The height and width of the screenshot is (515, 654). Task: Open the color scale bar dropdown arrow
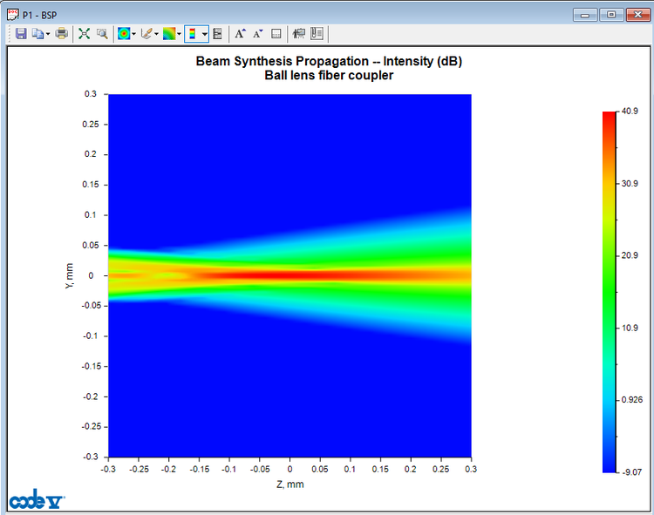204,34
